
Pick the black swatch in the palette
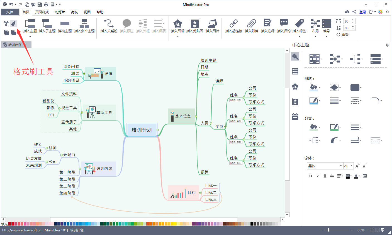point(252,224)
